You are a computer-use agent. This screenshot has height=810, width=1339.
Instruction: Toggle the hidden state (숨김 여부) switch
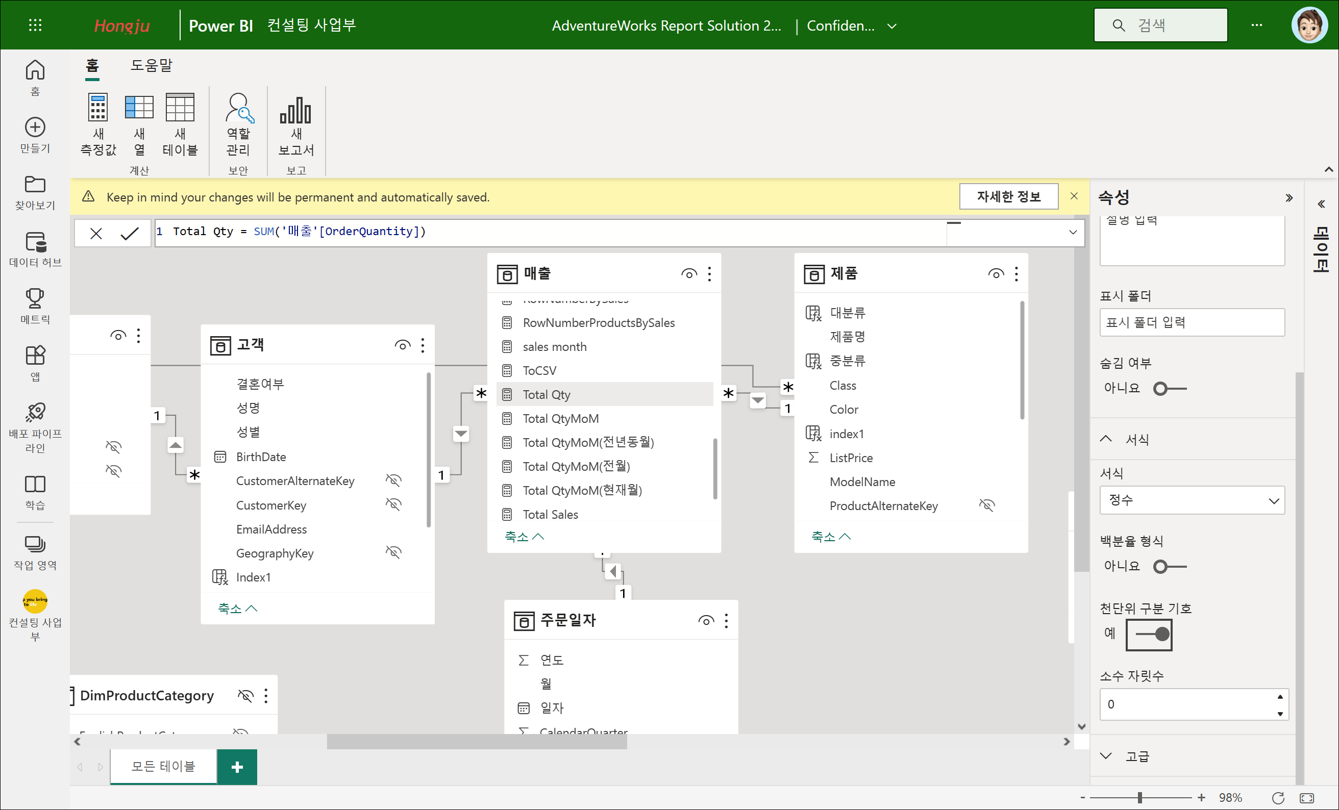click(1170, 389)
